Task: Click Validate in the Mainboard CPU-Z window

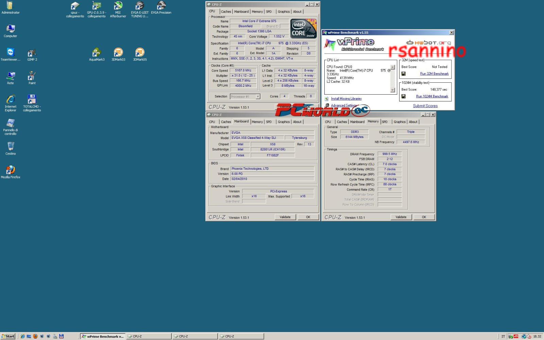Action: pyautogui.click(x=285, y=217)
